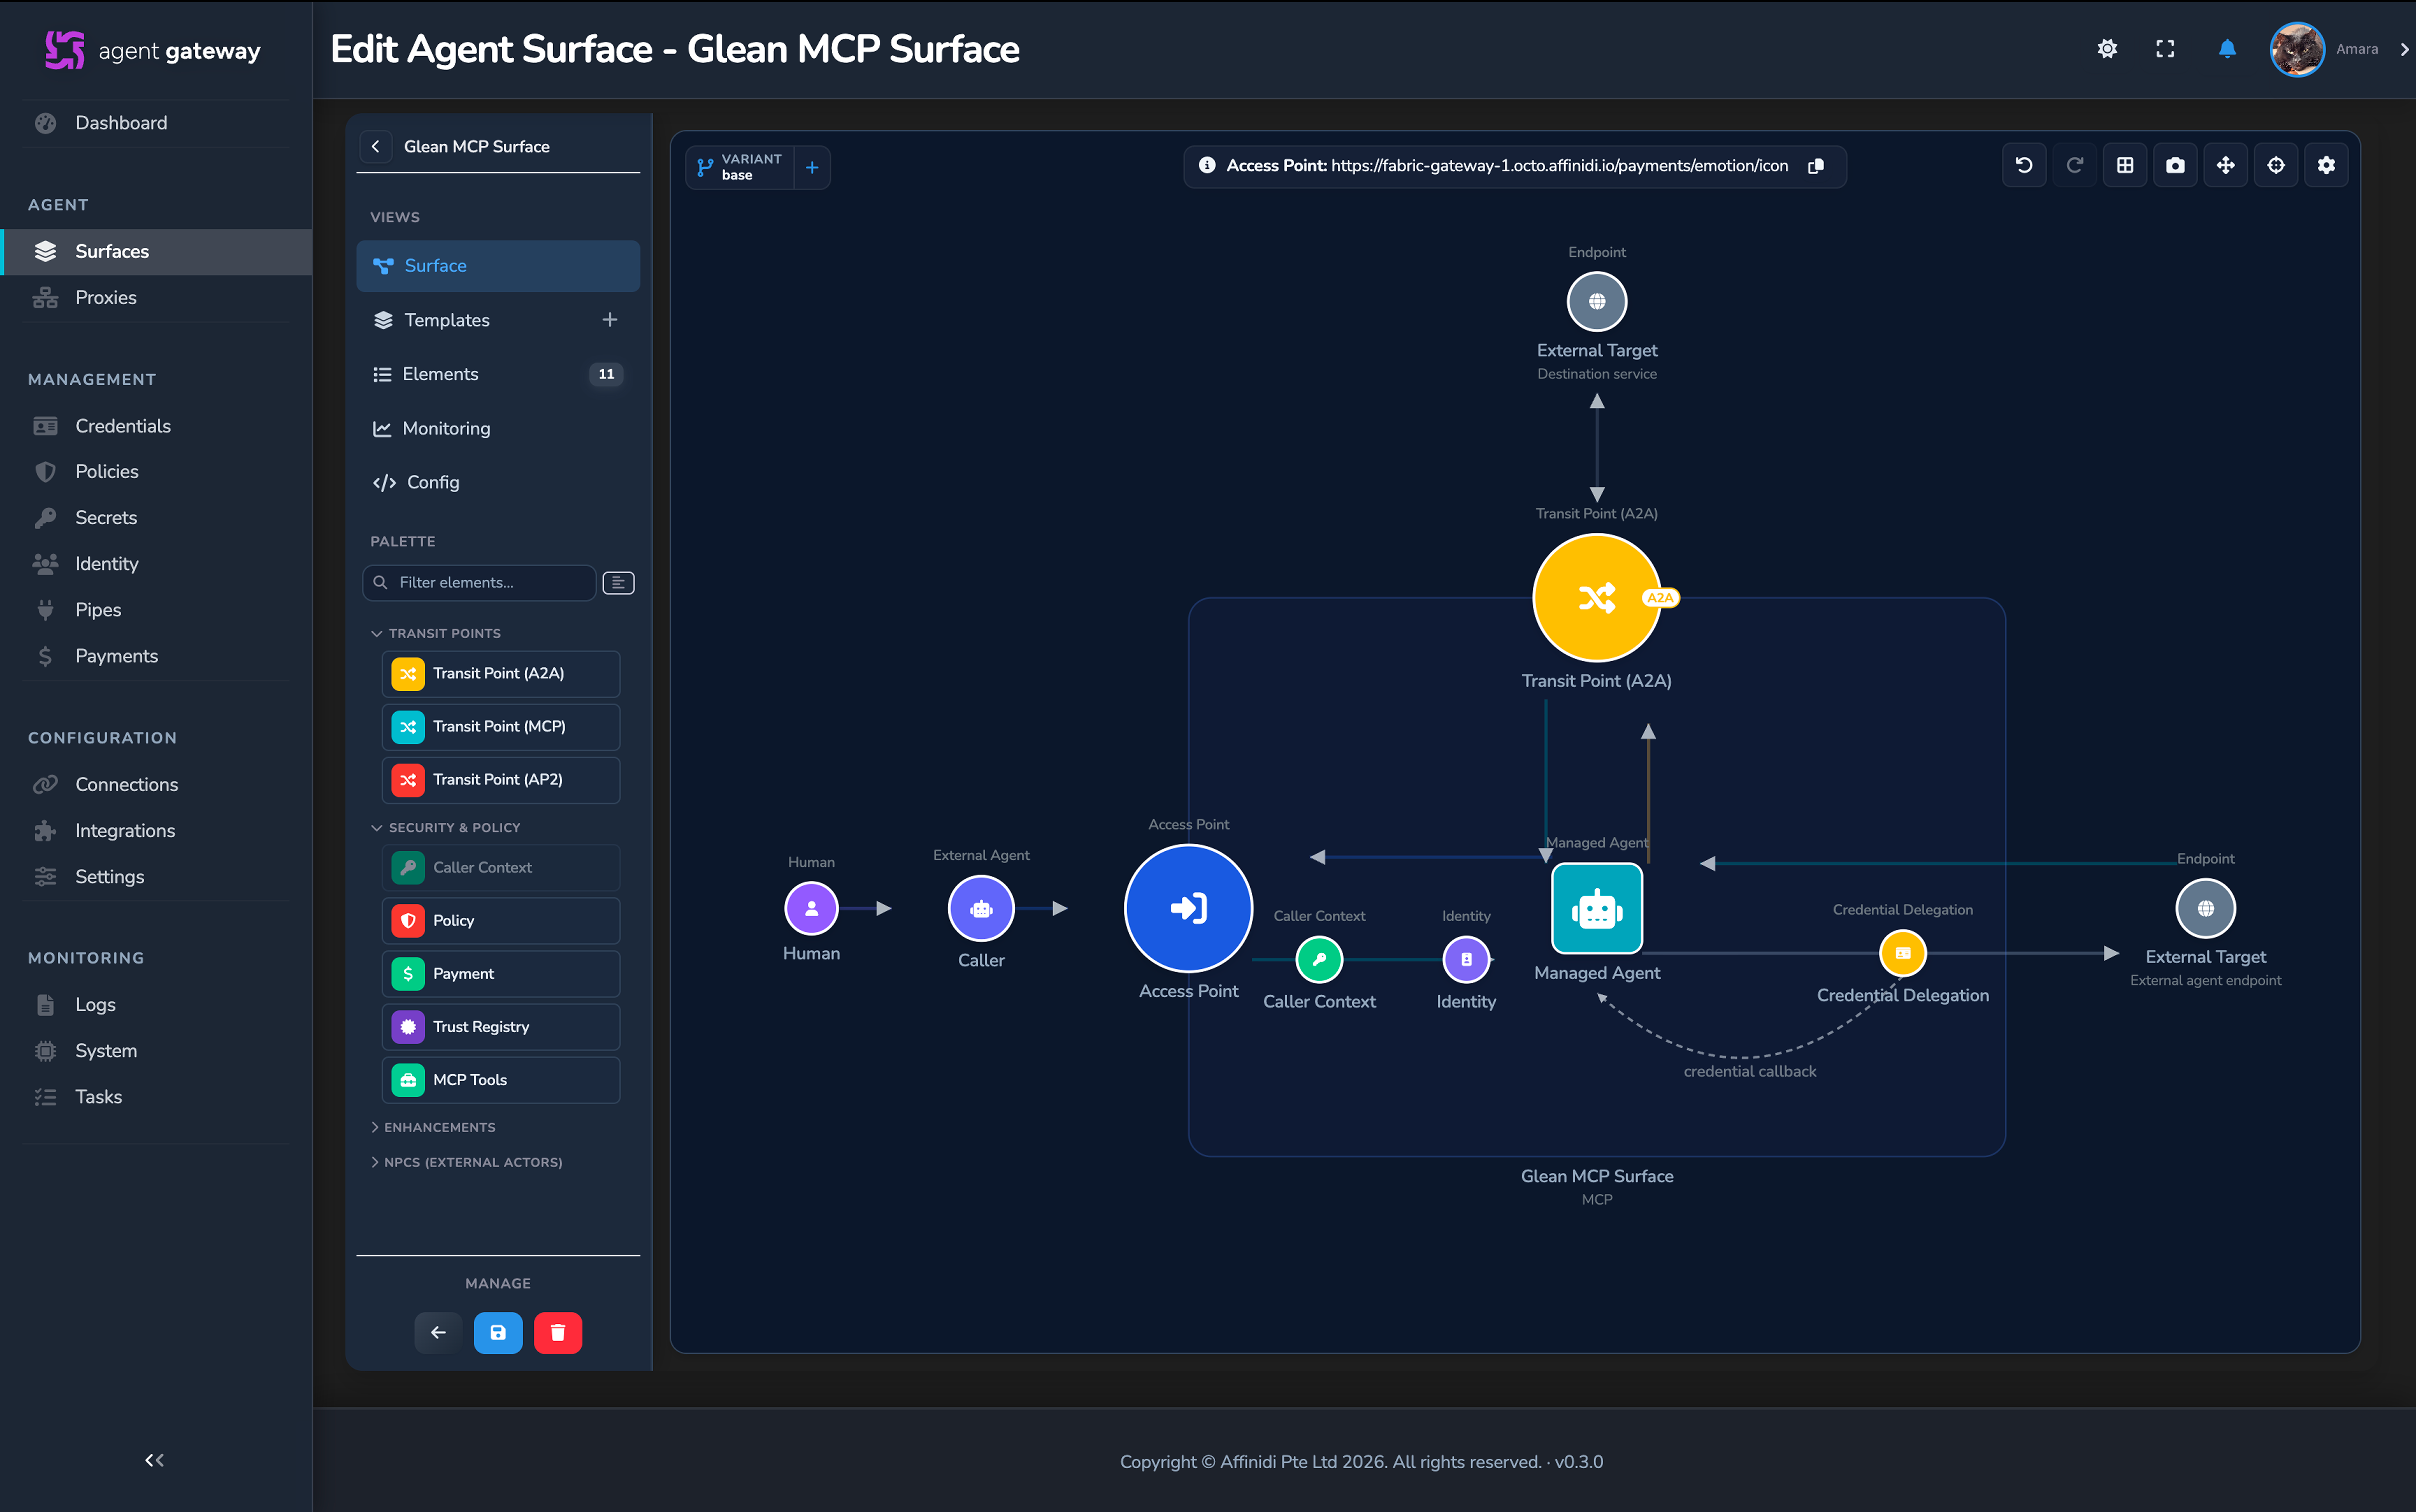Select the Human node on canvas

click(x=811, y=908)
